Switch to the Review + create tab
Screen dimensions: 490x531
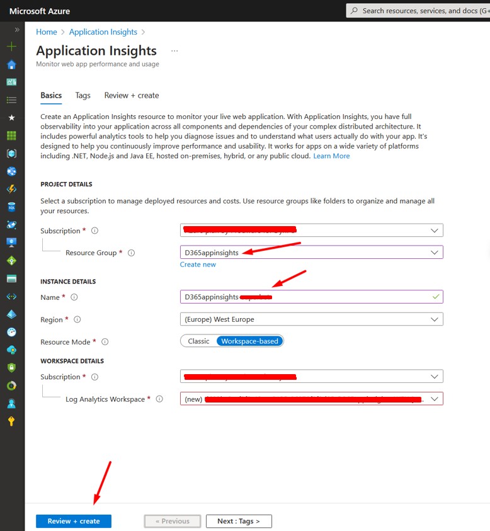(x=132, y=96)
